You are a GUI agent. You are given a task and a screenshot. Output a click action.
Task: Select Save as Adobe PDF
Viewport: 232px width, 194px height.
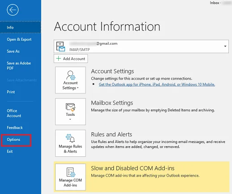pyautogui.click(x=19, y=66)
